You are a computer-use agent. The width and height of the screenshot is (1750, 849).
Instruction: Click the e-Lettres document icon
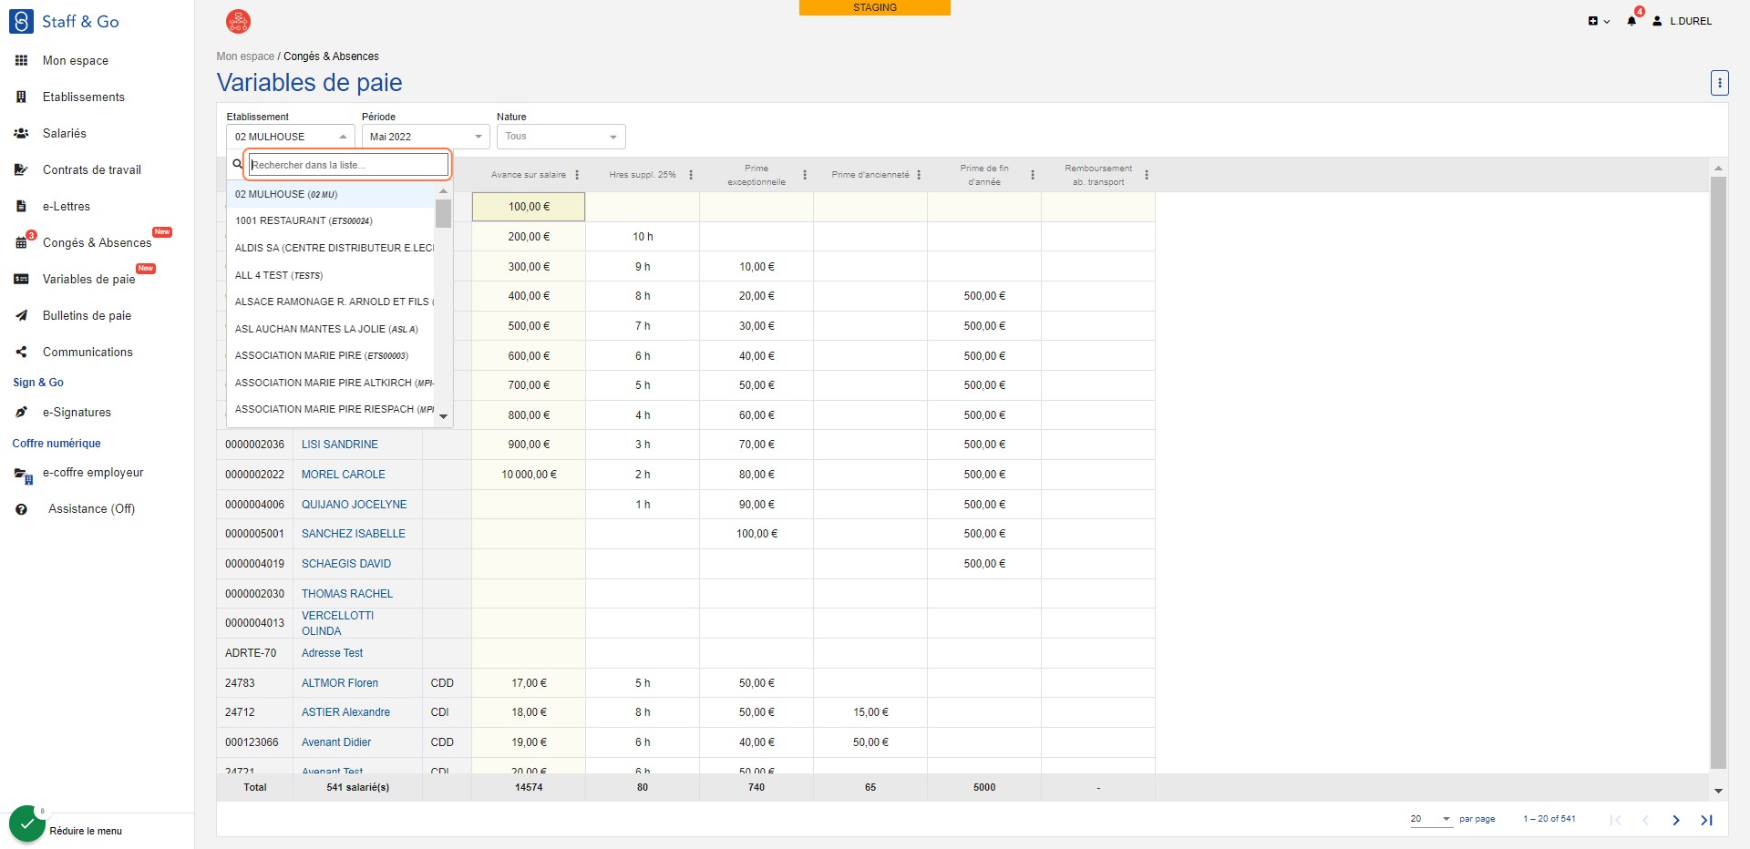tap(21, 207)
